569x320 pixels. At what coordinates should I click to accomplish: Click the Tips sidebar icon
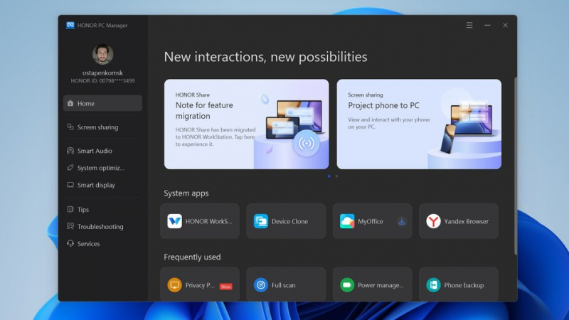click(70, 209)
